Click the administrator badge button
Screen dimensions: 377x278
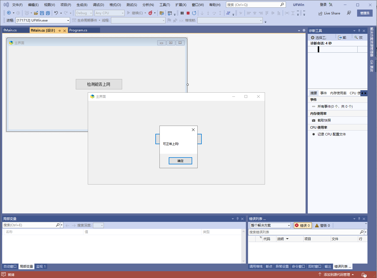tap(365, 13)
